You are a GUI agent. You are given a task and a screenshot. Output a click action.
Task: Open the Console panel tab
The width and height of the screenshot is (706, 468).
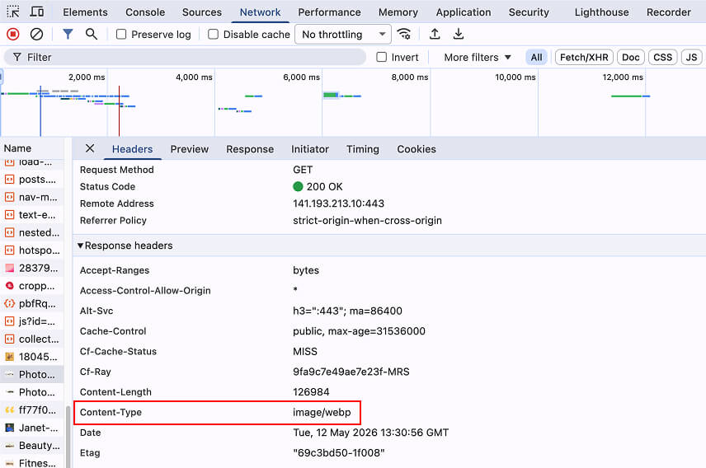pyautogui.click(x=145, y=12)
